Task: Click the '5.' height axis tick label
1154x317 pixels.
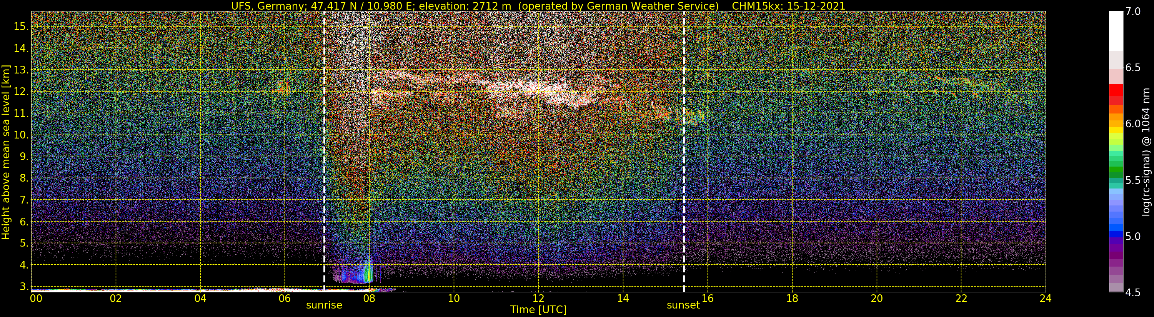Action: [x=24, y=243]
